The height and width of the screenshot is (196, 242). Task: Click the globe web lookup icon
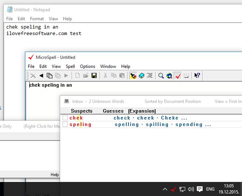coord(169,76)
